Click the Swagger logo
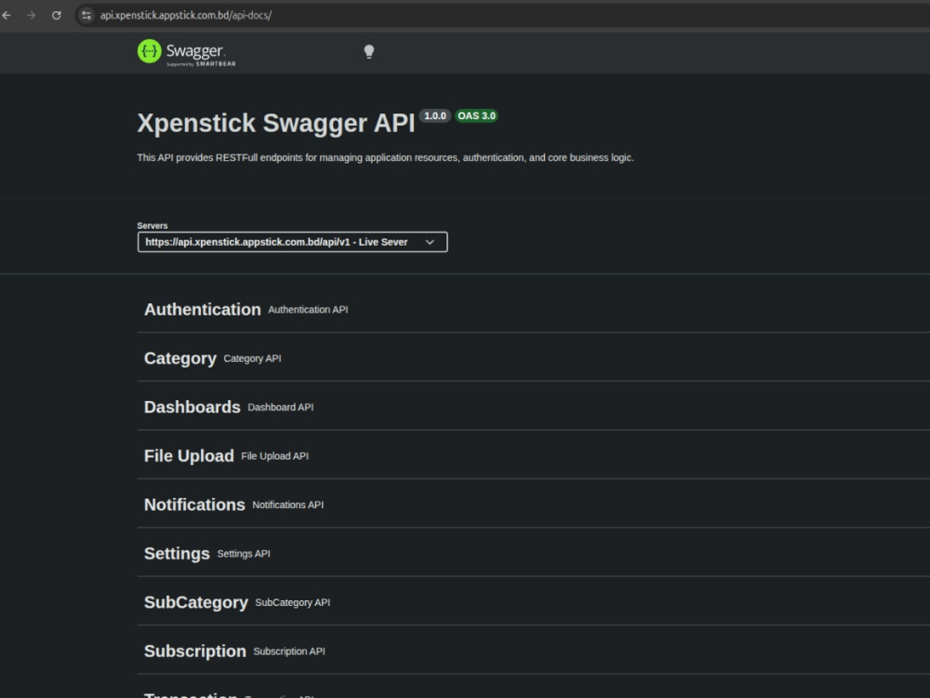The image size is (930, 698). pyautogui.click(x=186, y=53)
